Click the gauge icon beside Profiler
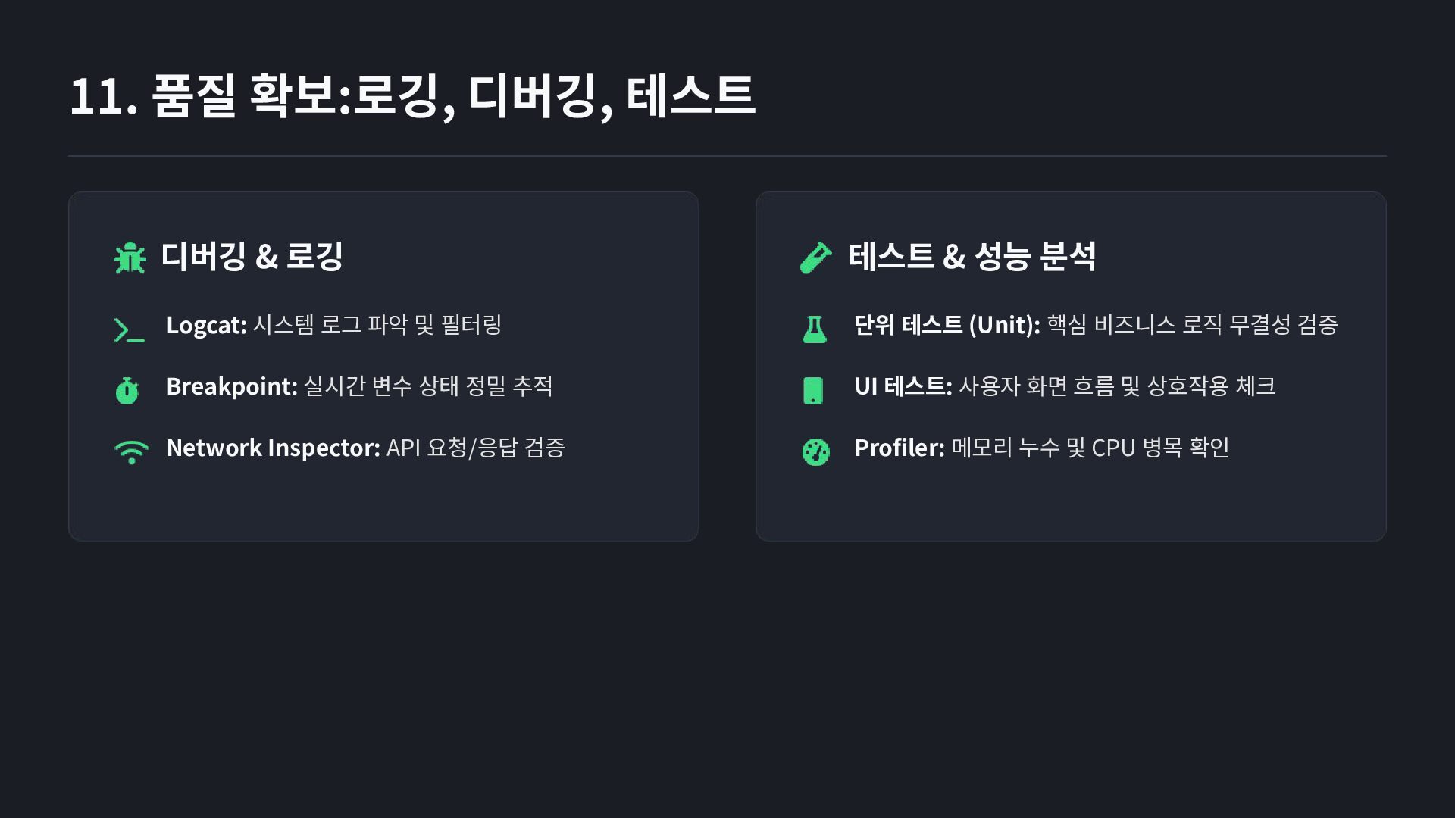This screenshot has width=1455, height=818. pos(815,452)
